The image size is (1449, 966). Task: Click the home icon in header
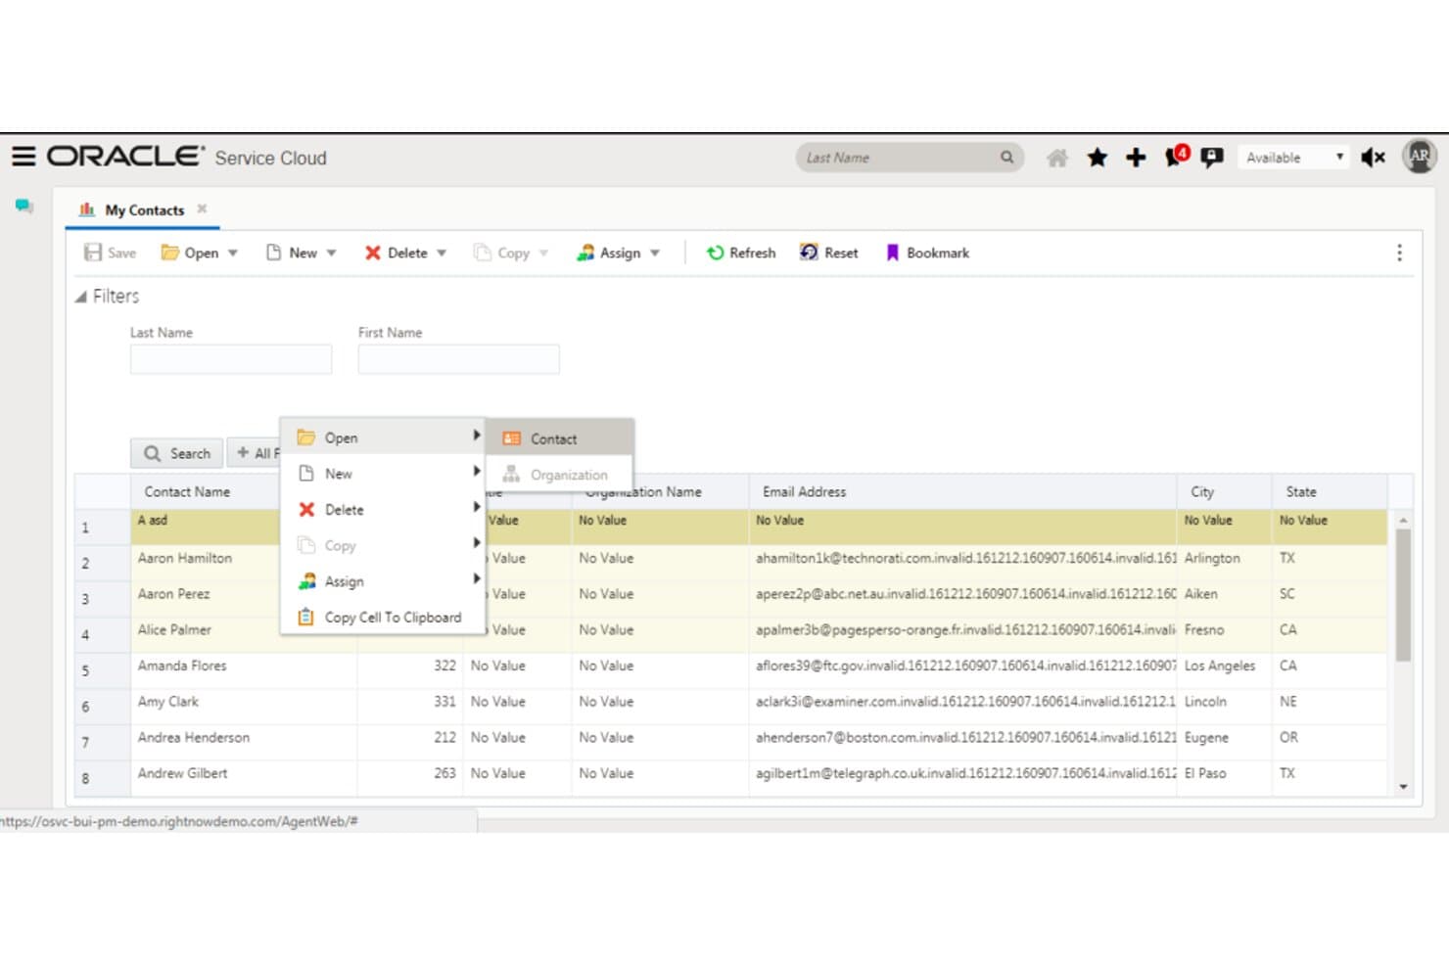(1057, 158)
